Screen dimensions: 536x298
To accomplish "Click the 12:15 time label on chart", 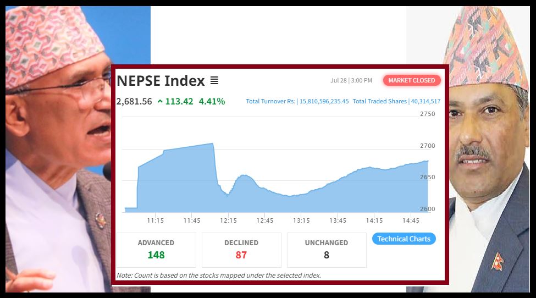I will pyautogui.click(x=228, y=220).
